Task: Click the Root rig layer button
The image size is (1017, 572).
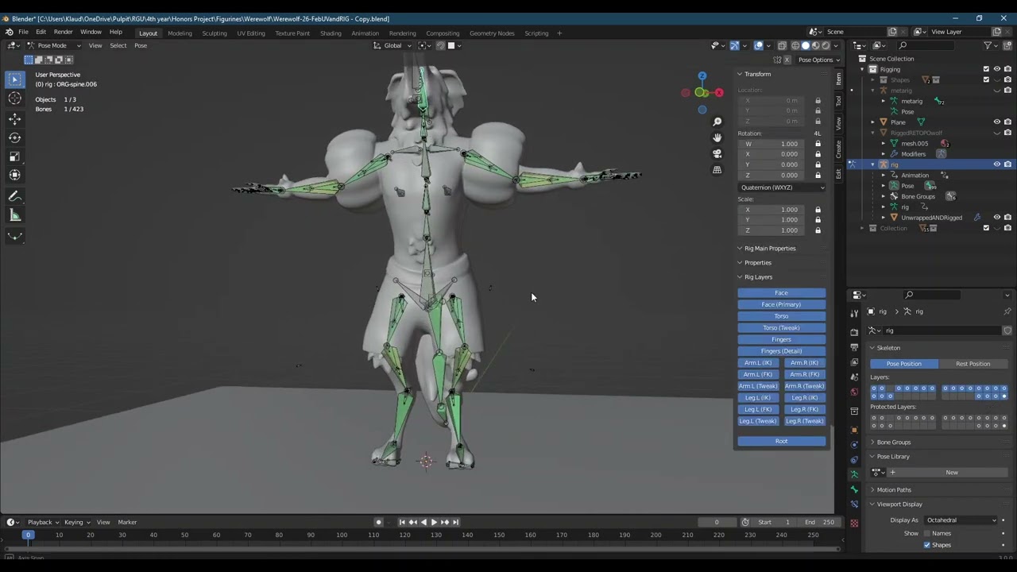Action: point(782,442)
